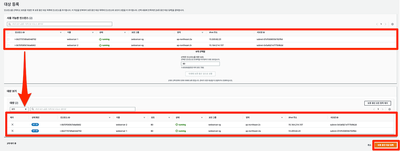Click the settings gear of the available instances table
This screenshot has width=400, height=151.
(x=392, y=24)
